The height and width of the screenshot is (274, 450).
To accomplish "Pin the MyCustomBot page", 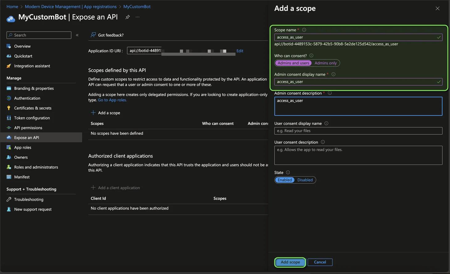I will point(127,17).
